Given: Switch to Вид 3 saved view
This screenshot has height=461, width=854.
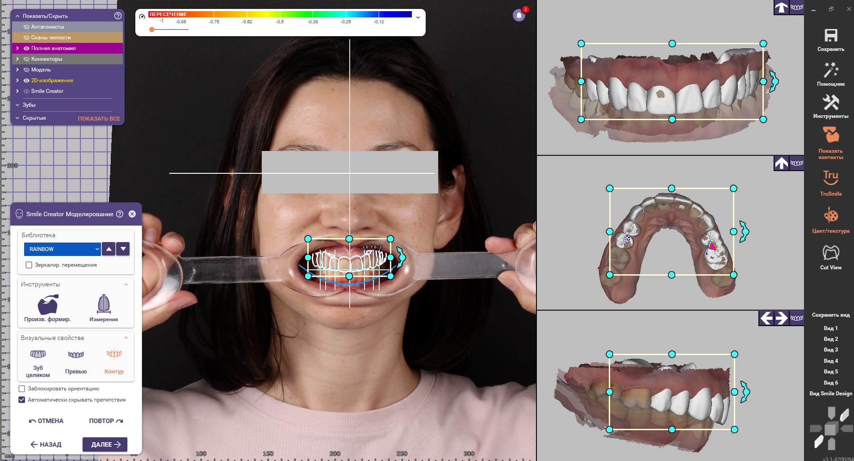Looking at the screenshot, I should [830, 350].
